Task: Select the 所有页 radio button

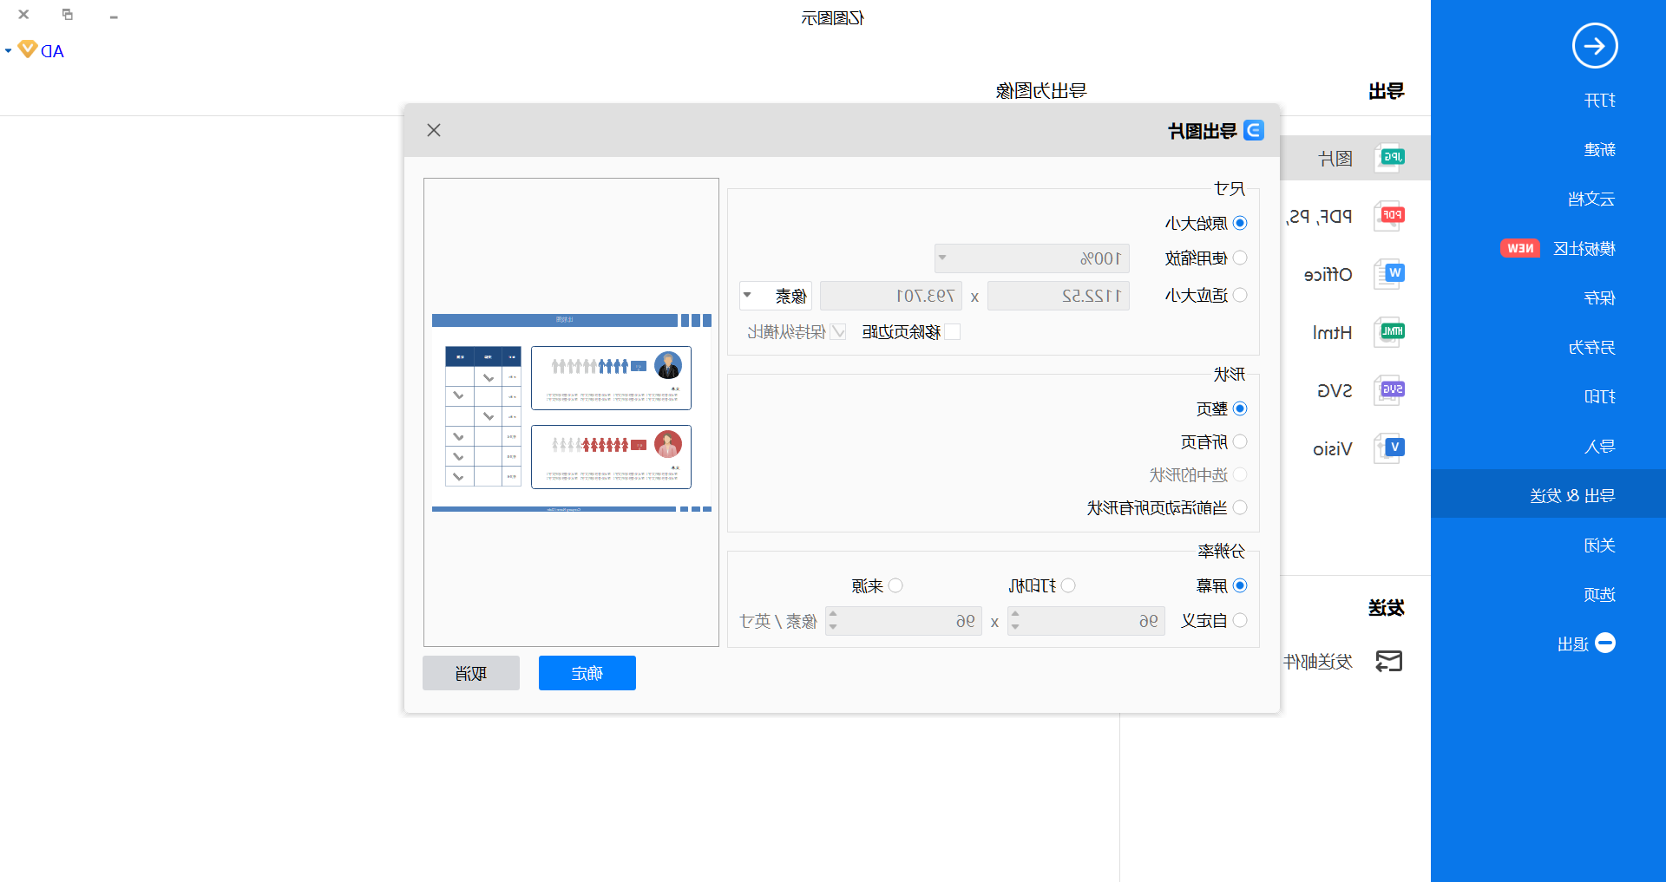Action: [1240, 441]
